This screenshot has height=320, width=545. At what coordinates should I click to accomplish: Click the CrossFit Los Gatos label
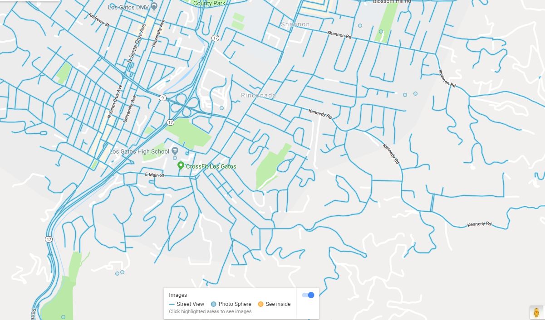tap(211, 166)
